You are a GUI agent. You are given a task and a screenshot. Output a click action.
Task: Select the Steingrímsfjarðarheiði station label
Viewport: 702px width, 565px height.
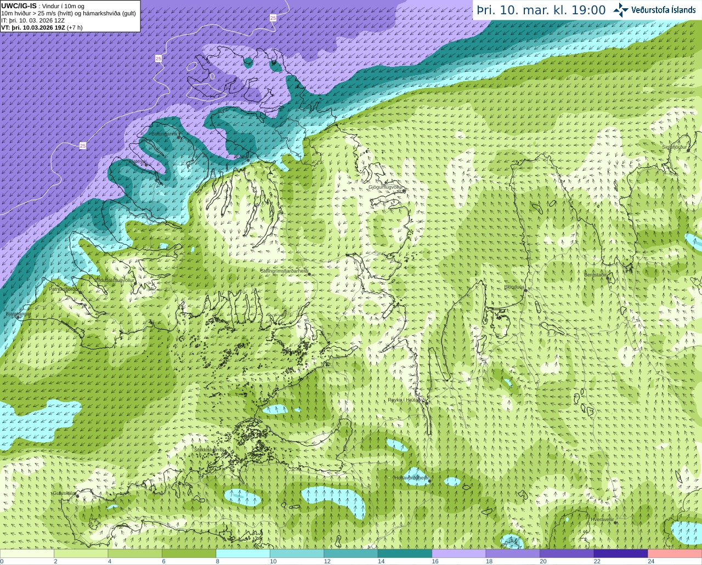[x=284, y=271]
